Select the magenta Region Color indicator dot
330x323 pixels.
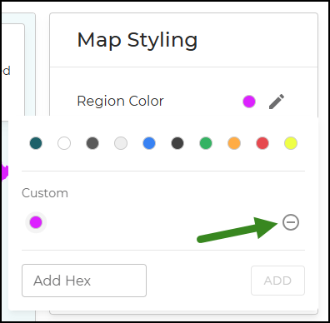coord(249,102)
